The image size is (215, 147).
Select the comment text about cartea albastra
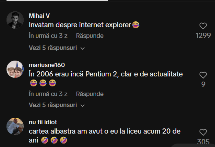click(105, 136)
